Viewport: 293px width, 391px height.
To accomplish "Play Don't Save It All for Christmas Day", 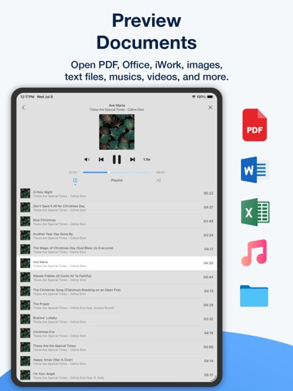I will [x=116, y=208].
